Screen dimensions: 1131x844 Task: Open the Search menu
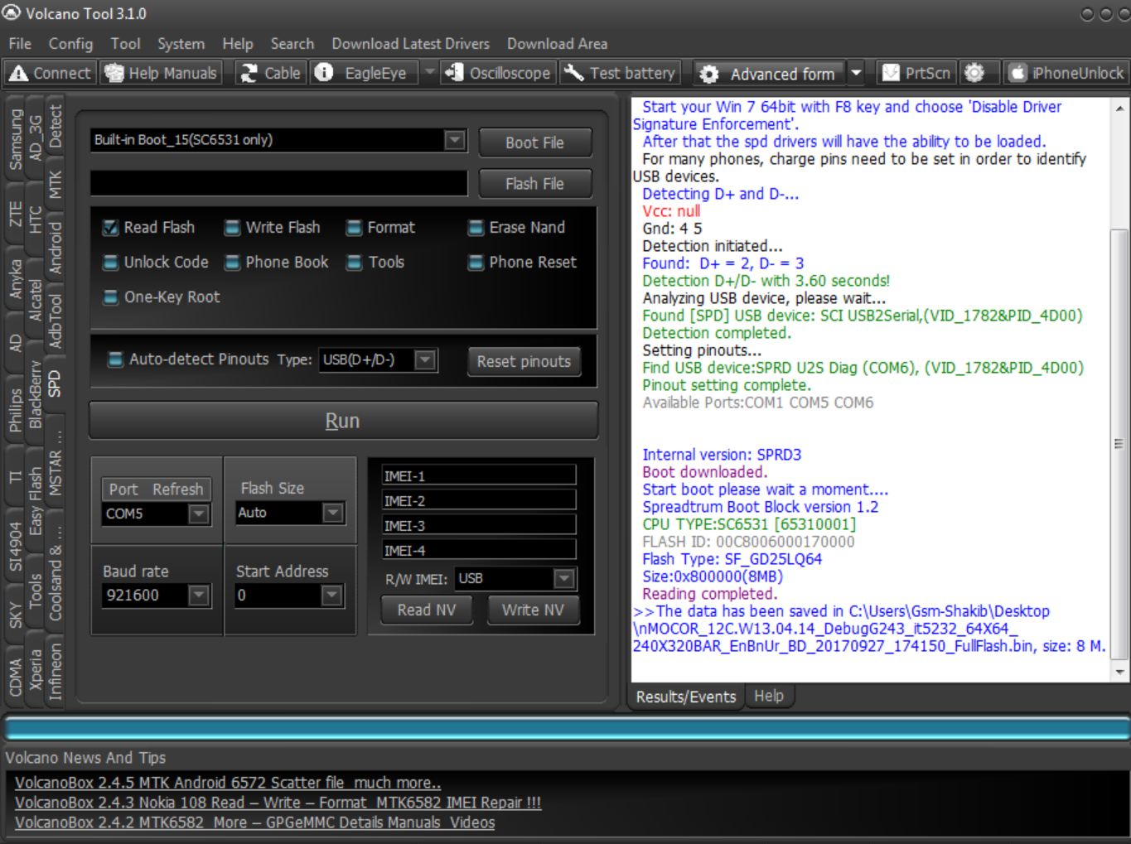pos(292,44)
